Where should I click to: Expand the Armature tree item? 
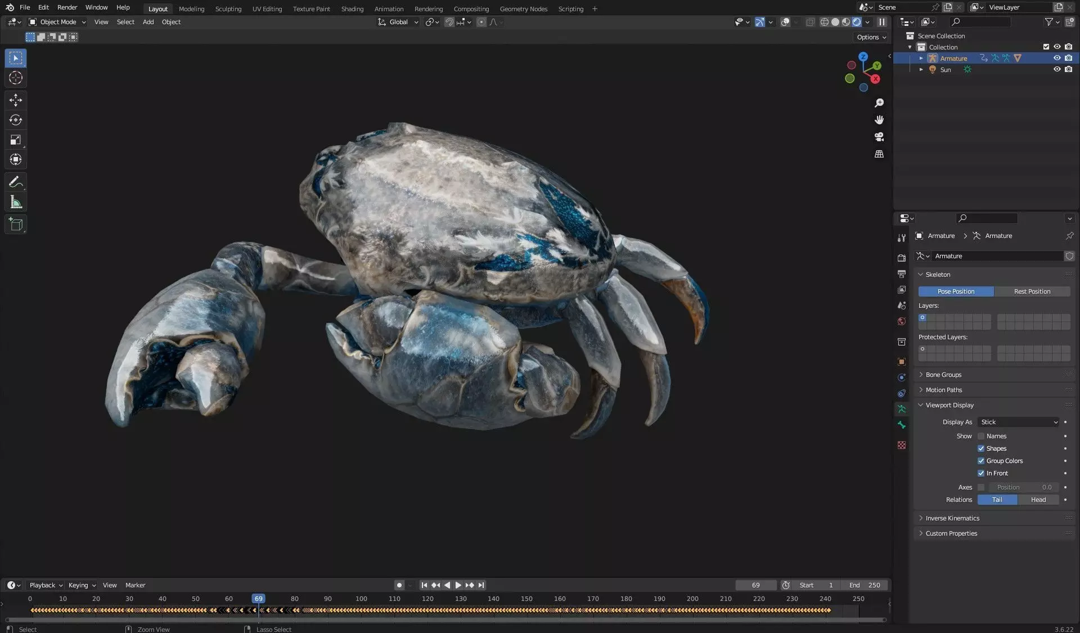pos(921,58)
